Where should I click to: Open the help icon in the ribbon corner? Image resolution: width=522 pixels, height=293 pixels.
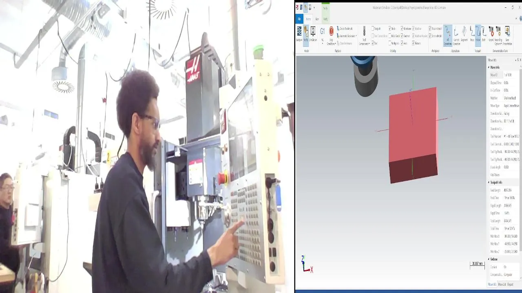click(521, 18)
